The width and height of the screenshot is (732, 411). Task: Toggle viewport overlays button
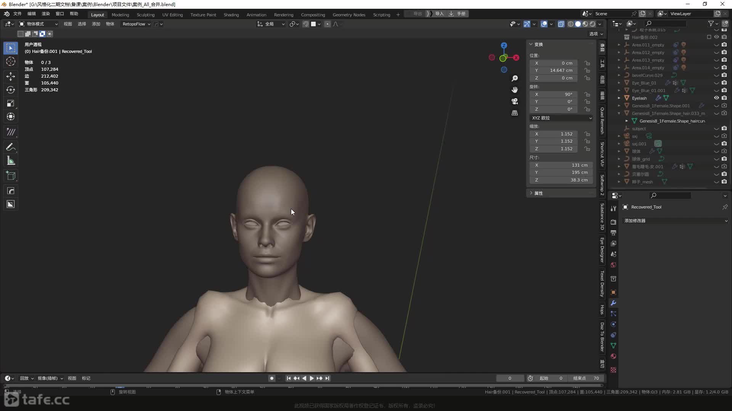point(544,24)
